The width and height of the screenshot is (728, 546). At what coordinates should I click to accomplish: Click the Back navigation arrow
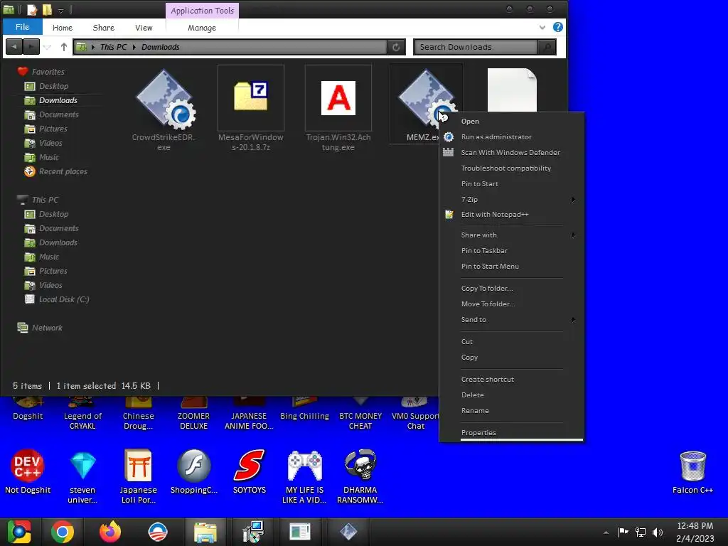point(14,47)
